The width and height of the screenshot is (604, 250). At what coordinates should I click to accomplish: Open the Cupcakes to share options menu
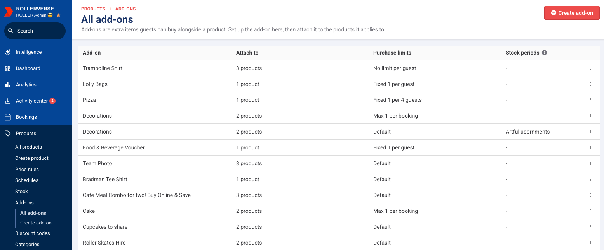tap(591, 227)
